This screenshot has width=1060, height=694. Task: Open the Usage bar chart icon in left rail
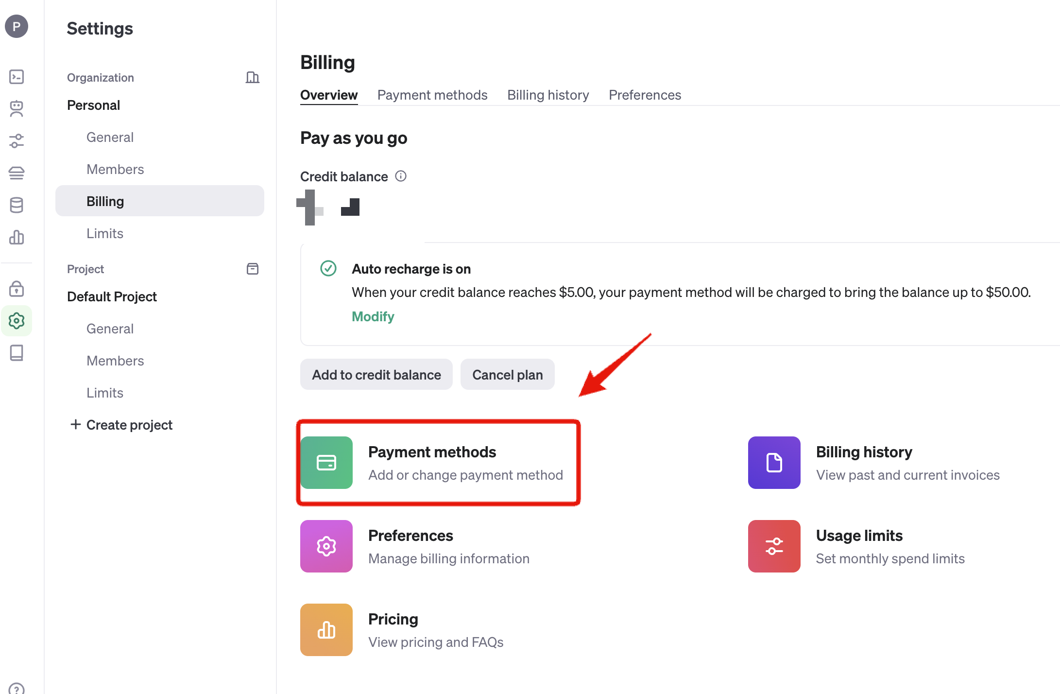click(x=17, y=237)
